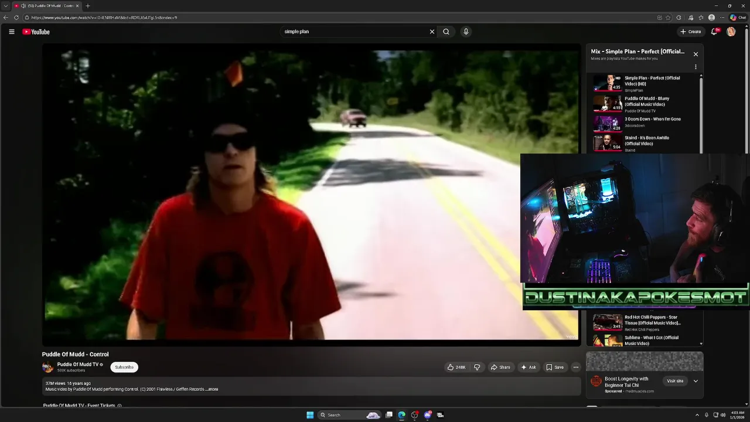Like the Puddle Of Mudd video
750x422 pixels.
[x=456, y=367]
